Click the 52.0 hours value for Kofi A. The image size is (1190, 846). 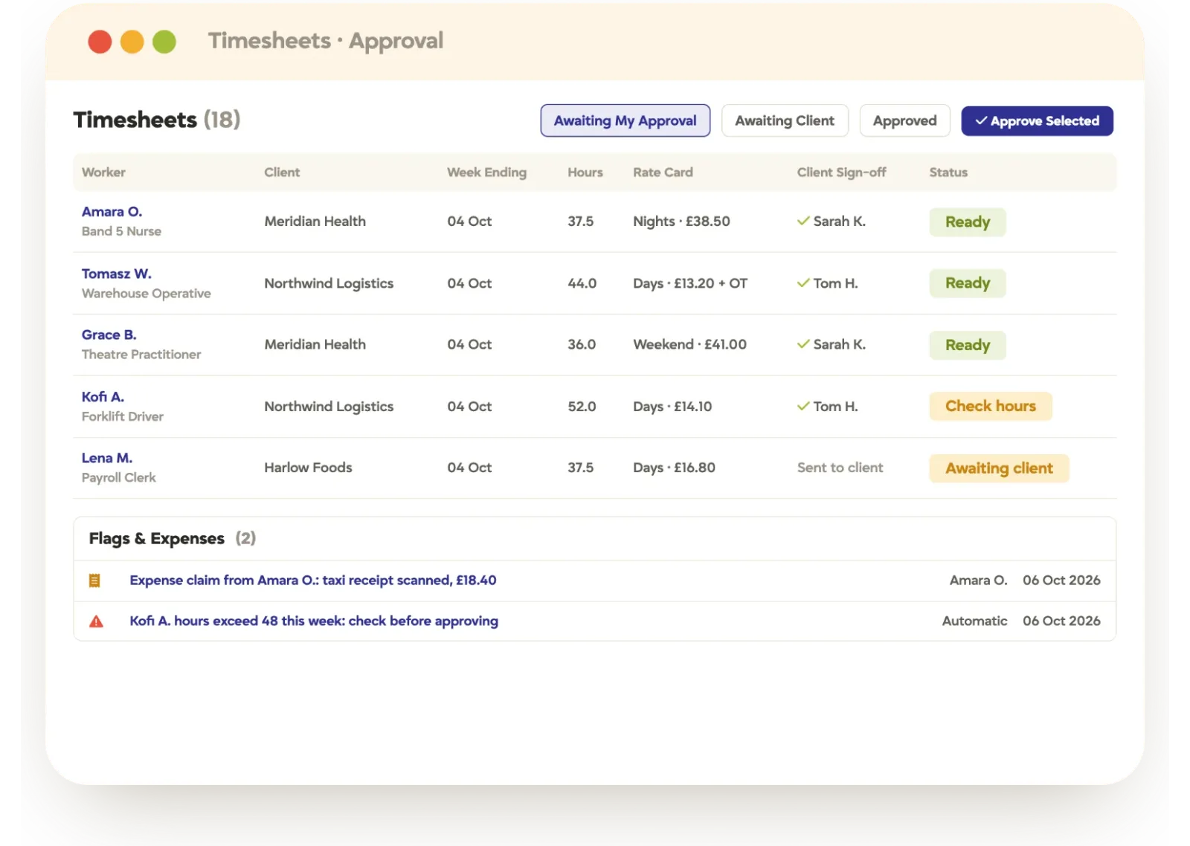pyautogui.click(x=582, y=407)
